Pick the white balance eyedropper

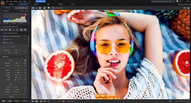click(4, 47)
